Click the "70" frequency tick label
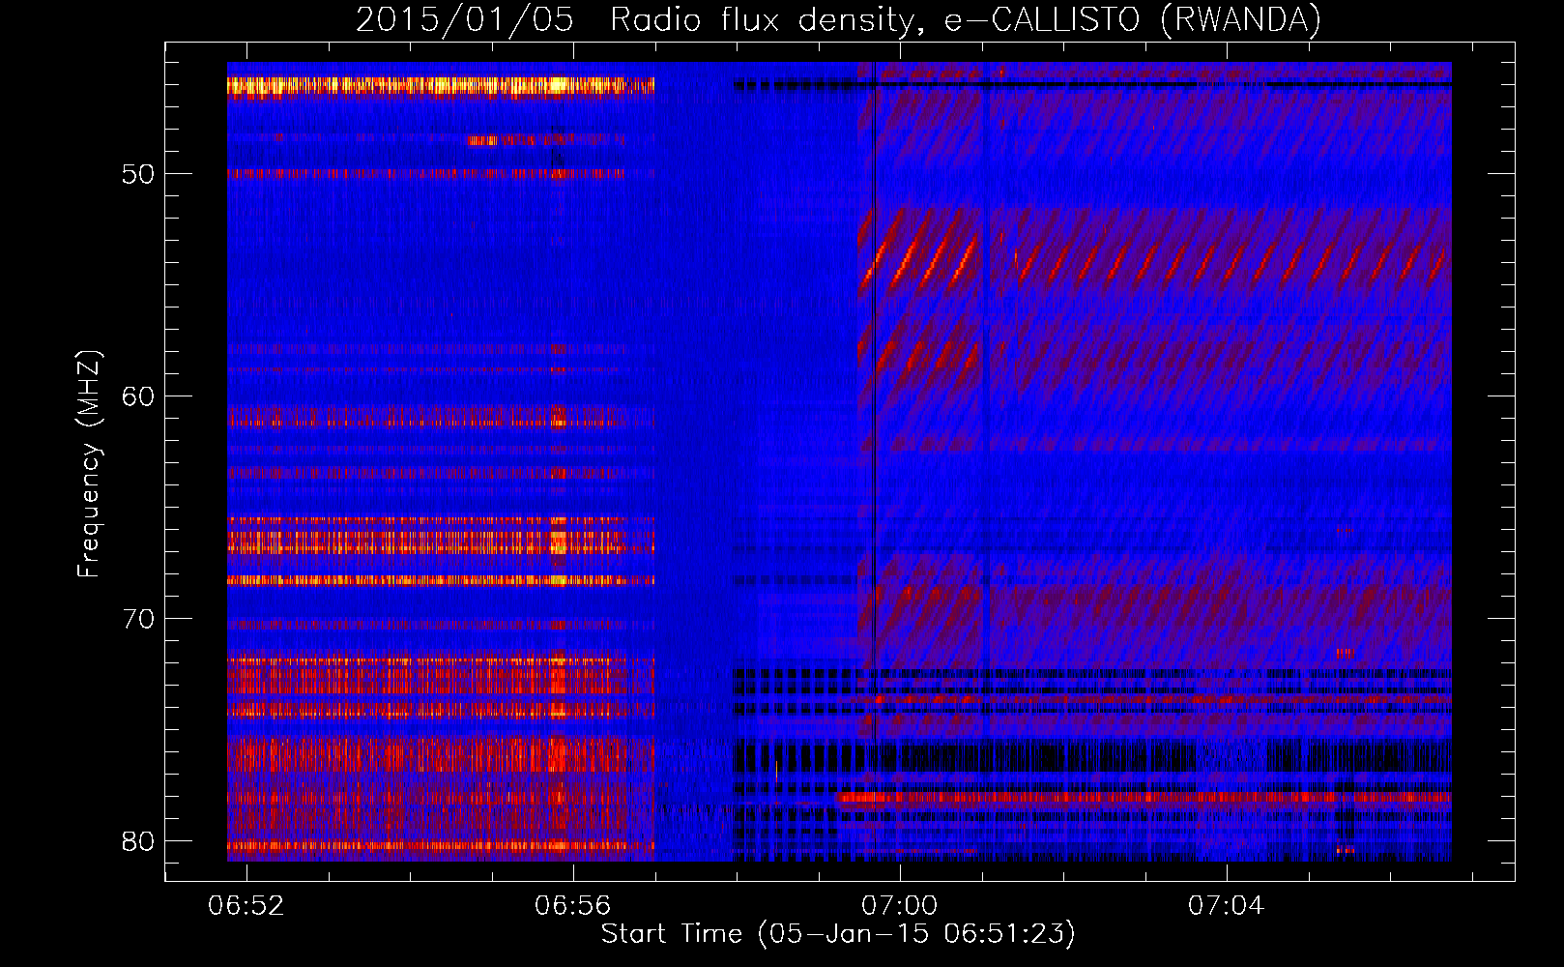 (137, 619)
